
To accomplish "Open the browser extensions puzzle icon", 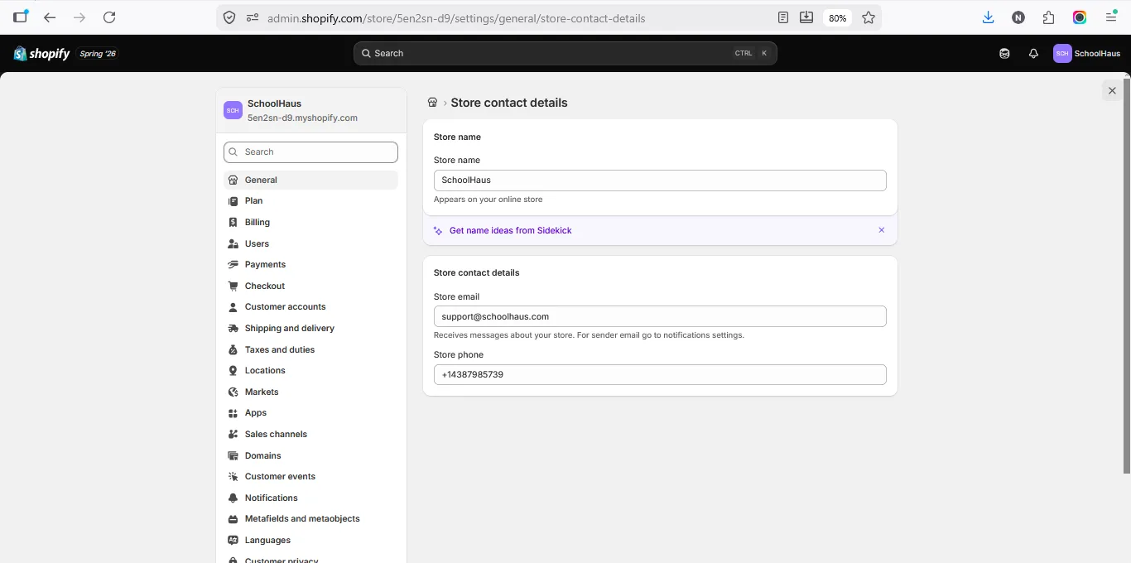I will [1049, 17].
